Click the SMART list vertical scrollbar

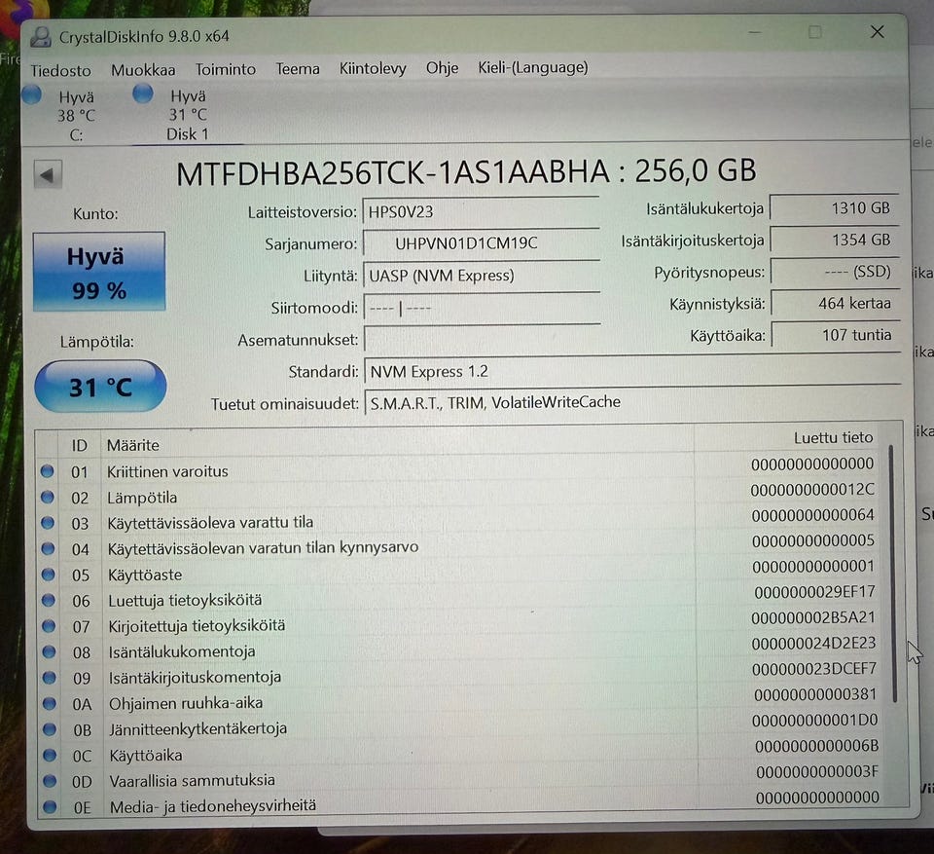click(x=891, y=575)
